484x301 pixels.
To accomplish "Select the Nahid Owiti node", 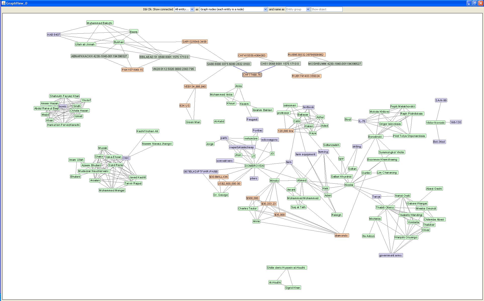I will 403,196.
